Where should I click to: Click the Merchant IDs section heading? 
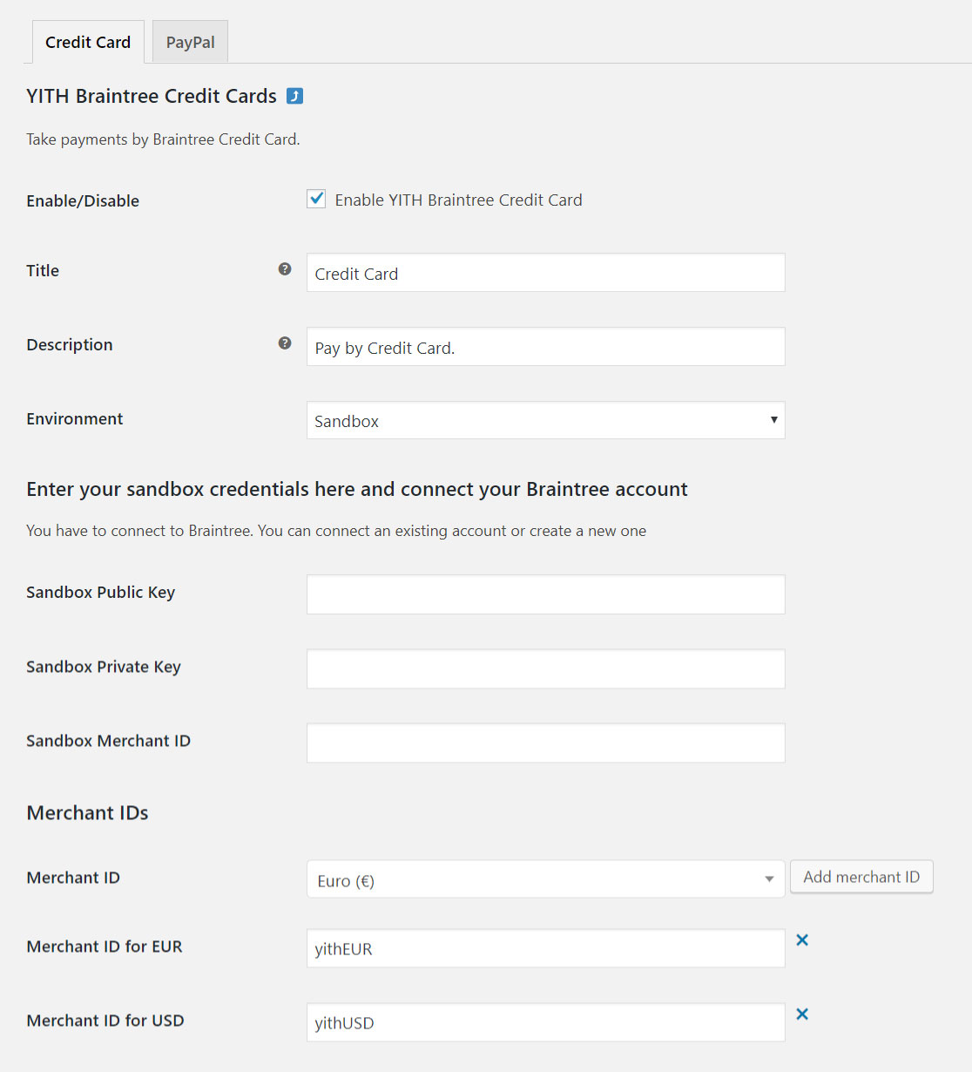[x=88, y=813]
